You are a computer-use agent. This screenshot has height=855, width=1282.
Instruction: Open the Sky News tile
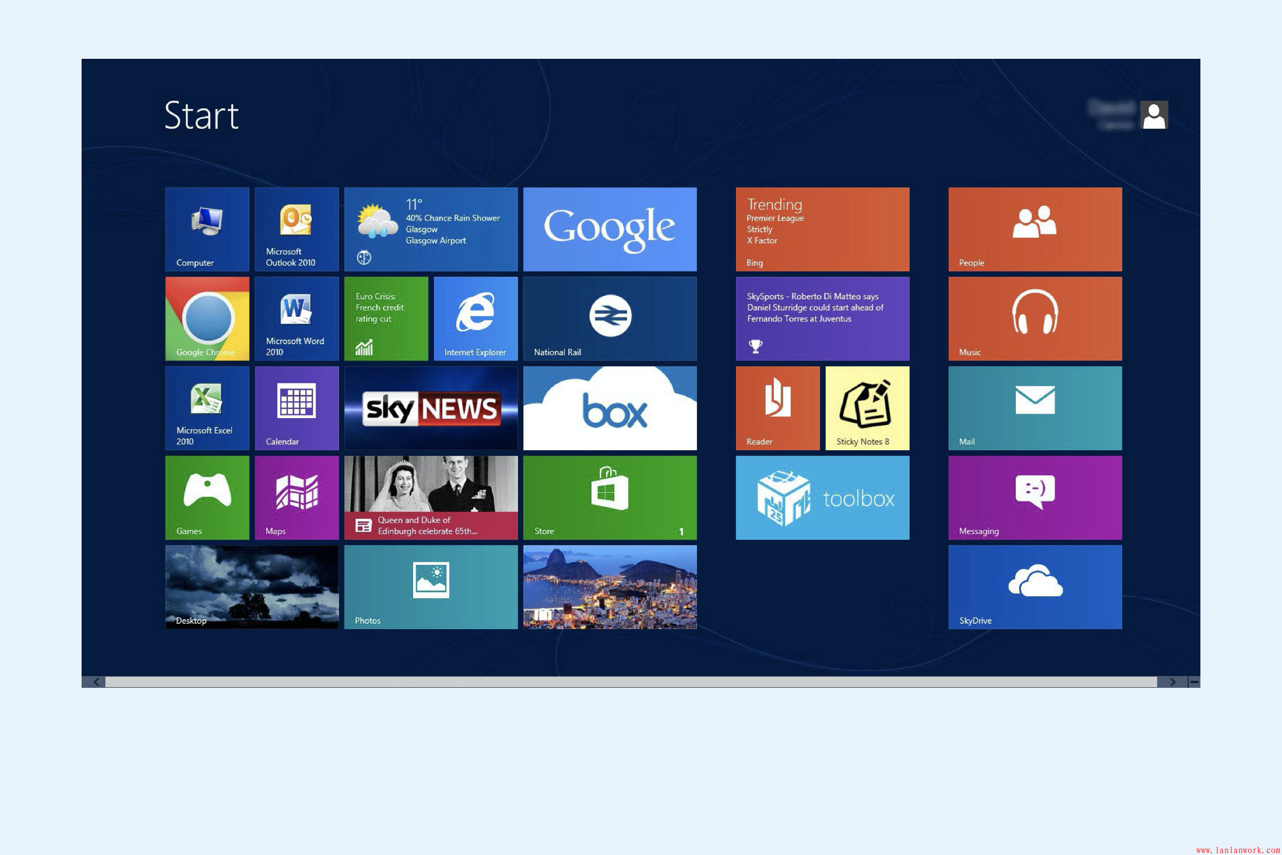(431, 408)
